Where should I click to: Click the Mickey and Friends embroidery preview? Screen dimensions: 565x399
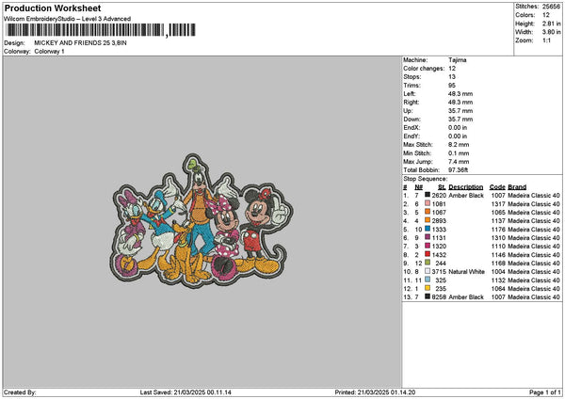point(202,220)
